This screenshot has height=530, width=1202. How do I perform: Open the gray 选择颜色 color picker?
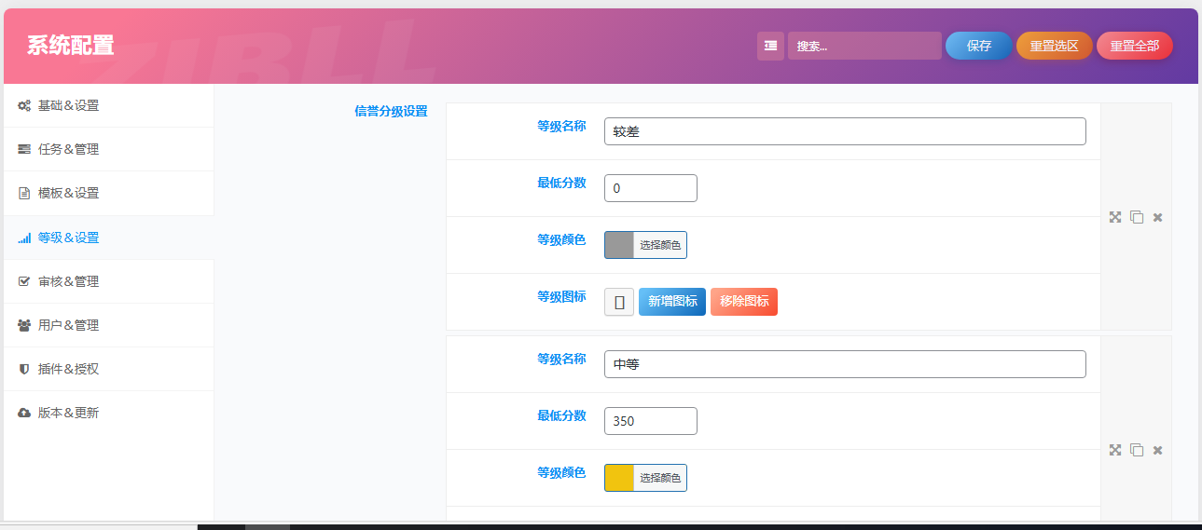click(645, 245)
